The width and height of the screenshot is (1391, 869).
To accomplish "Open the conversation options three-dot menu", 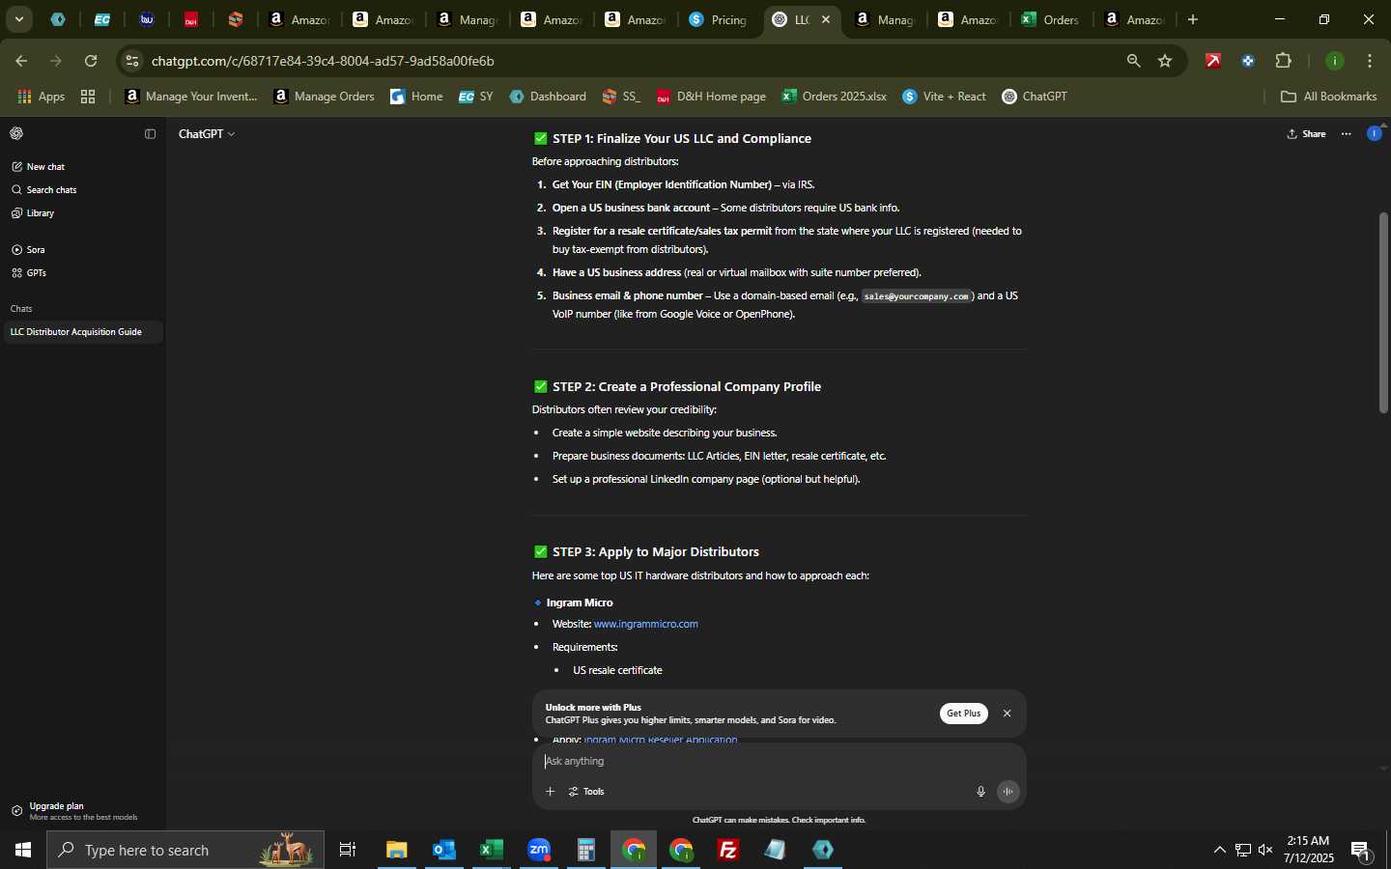I will (x=1347, y=134).
